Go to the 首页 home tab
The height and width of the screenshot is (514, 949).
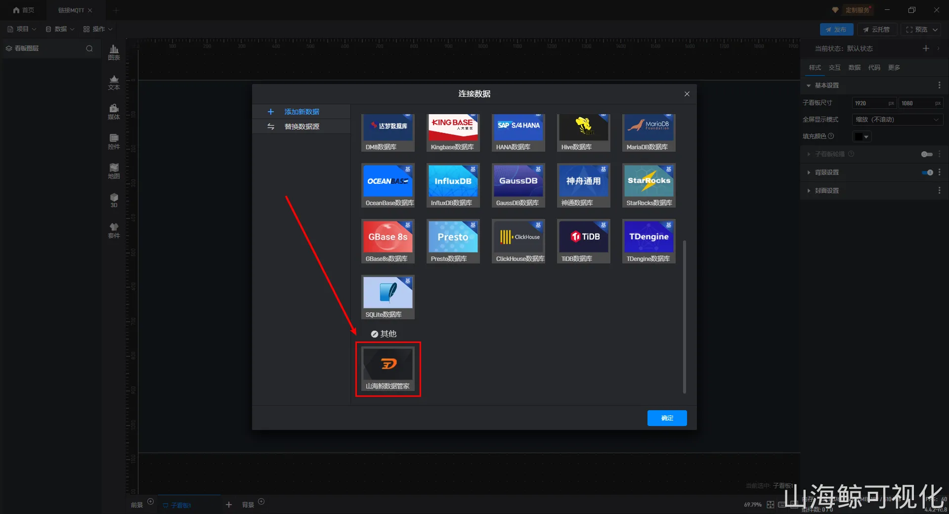[23, 10]
